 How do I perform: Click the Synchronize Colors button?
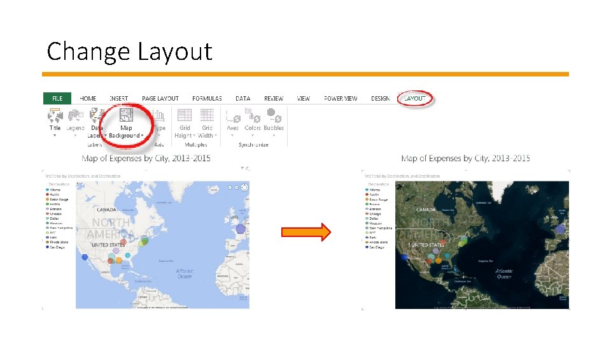[253, 122]
